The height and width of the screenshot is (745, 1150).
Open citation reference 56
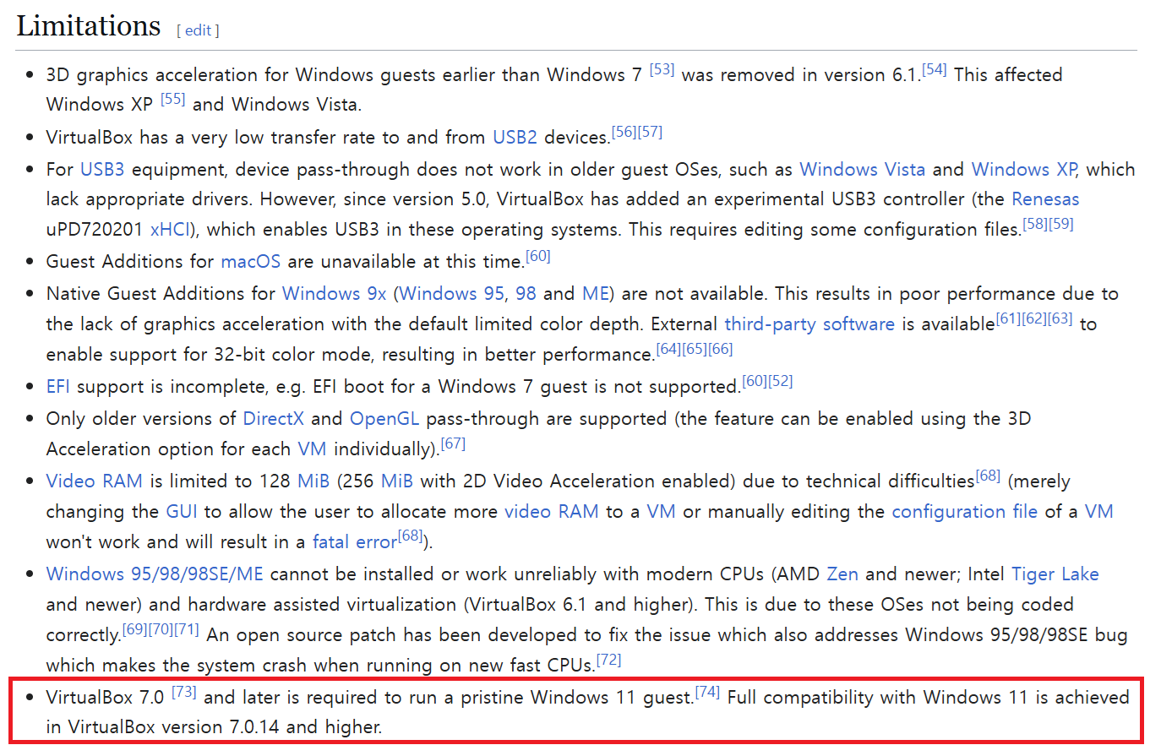624,132
